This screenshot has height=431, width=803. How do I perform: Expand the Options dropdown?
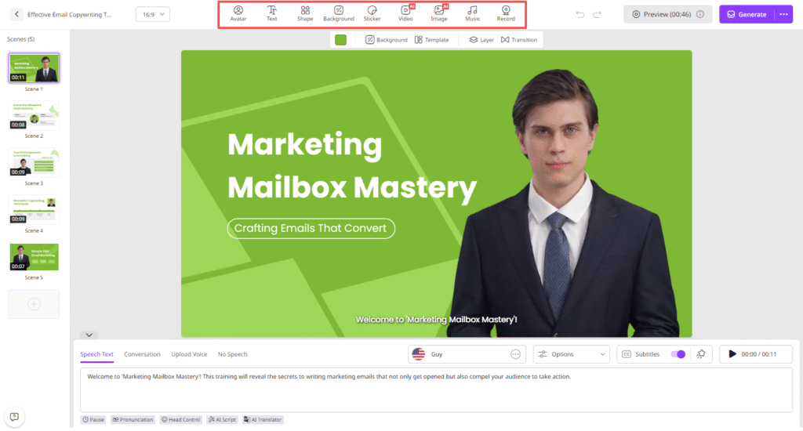coord(572,354)
